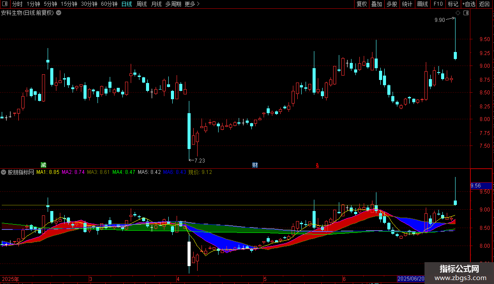Add stock with +自选 button

(469, 4)
